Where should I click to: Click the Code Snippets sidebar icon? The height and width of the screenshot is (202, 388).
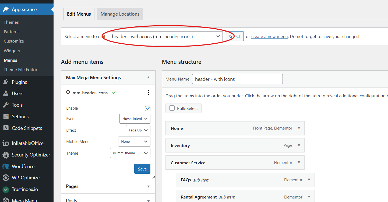pos(6,128)
